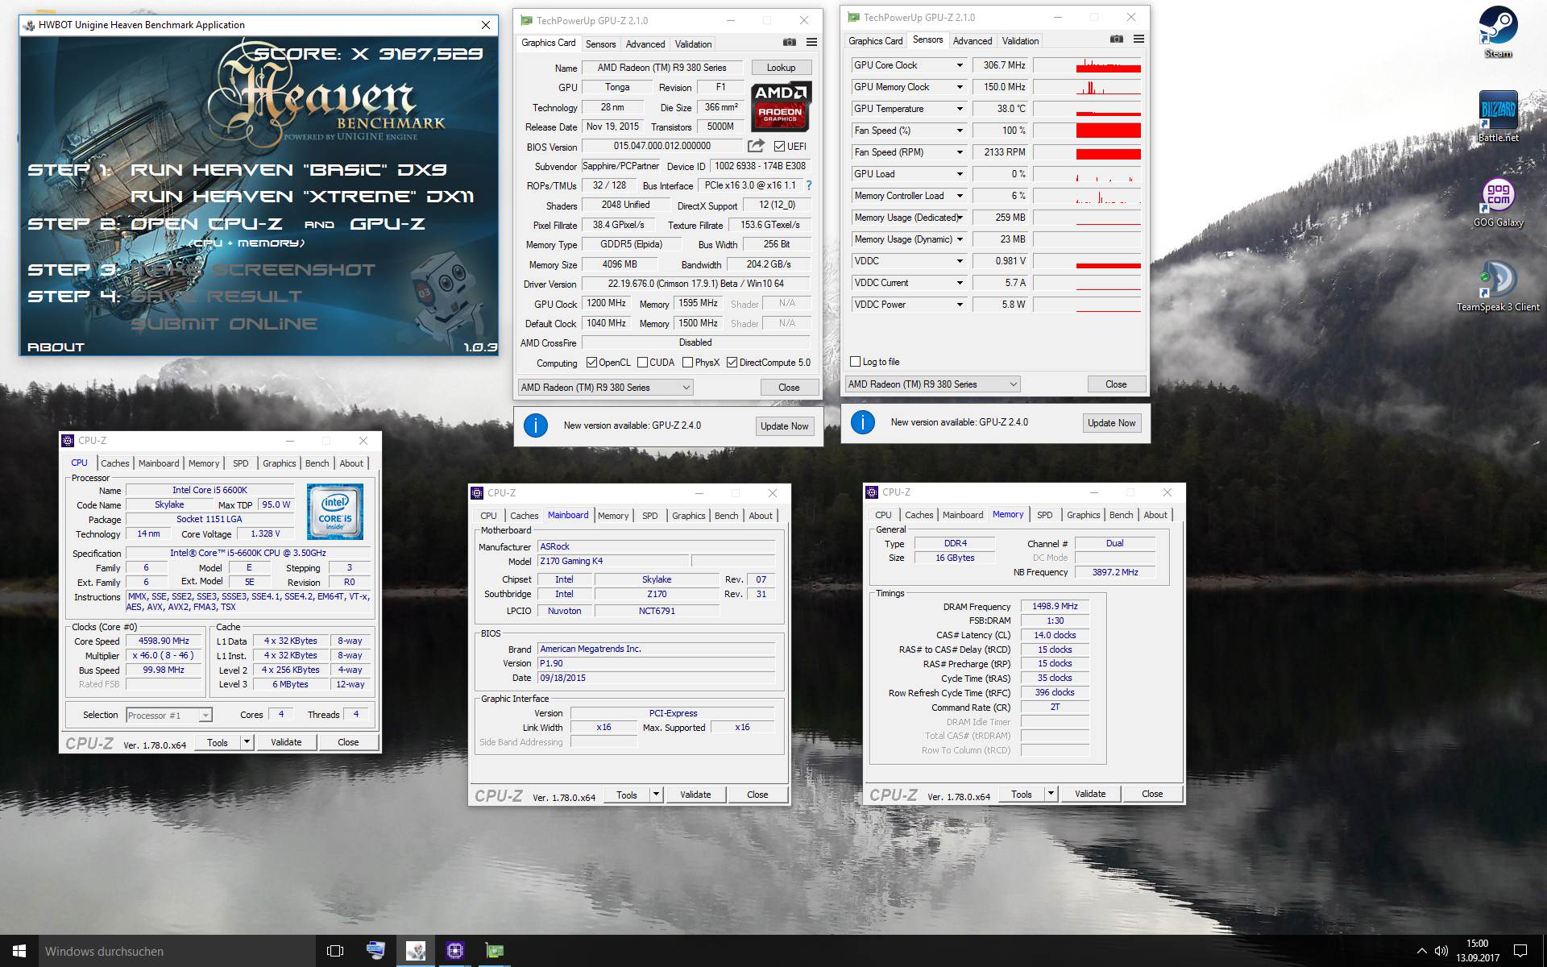
Task: Open the volume control in system tray
Action: 1441,951
